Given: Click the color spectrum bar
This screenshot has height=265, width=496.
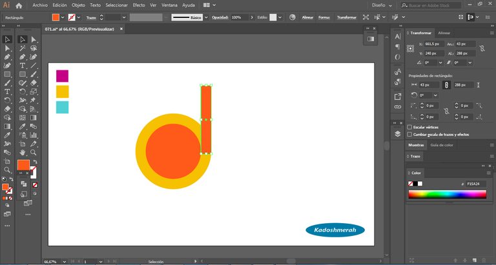Looking at the screenshot, I should click(x=447, y=194).
